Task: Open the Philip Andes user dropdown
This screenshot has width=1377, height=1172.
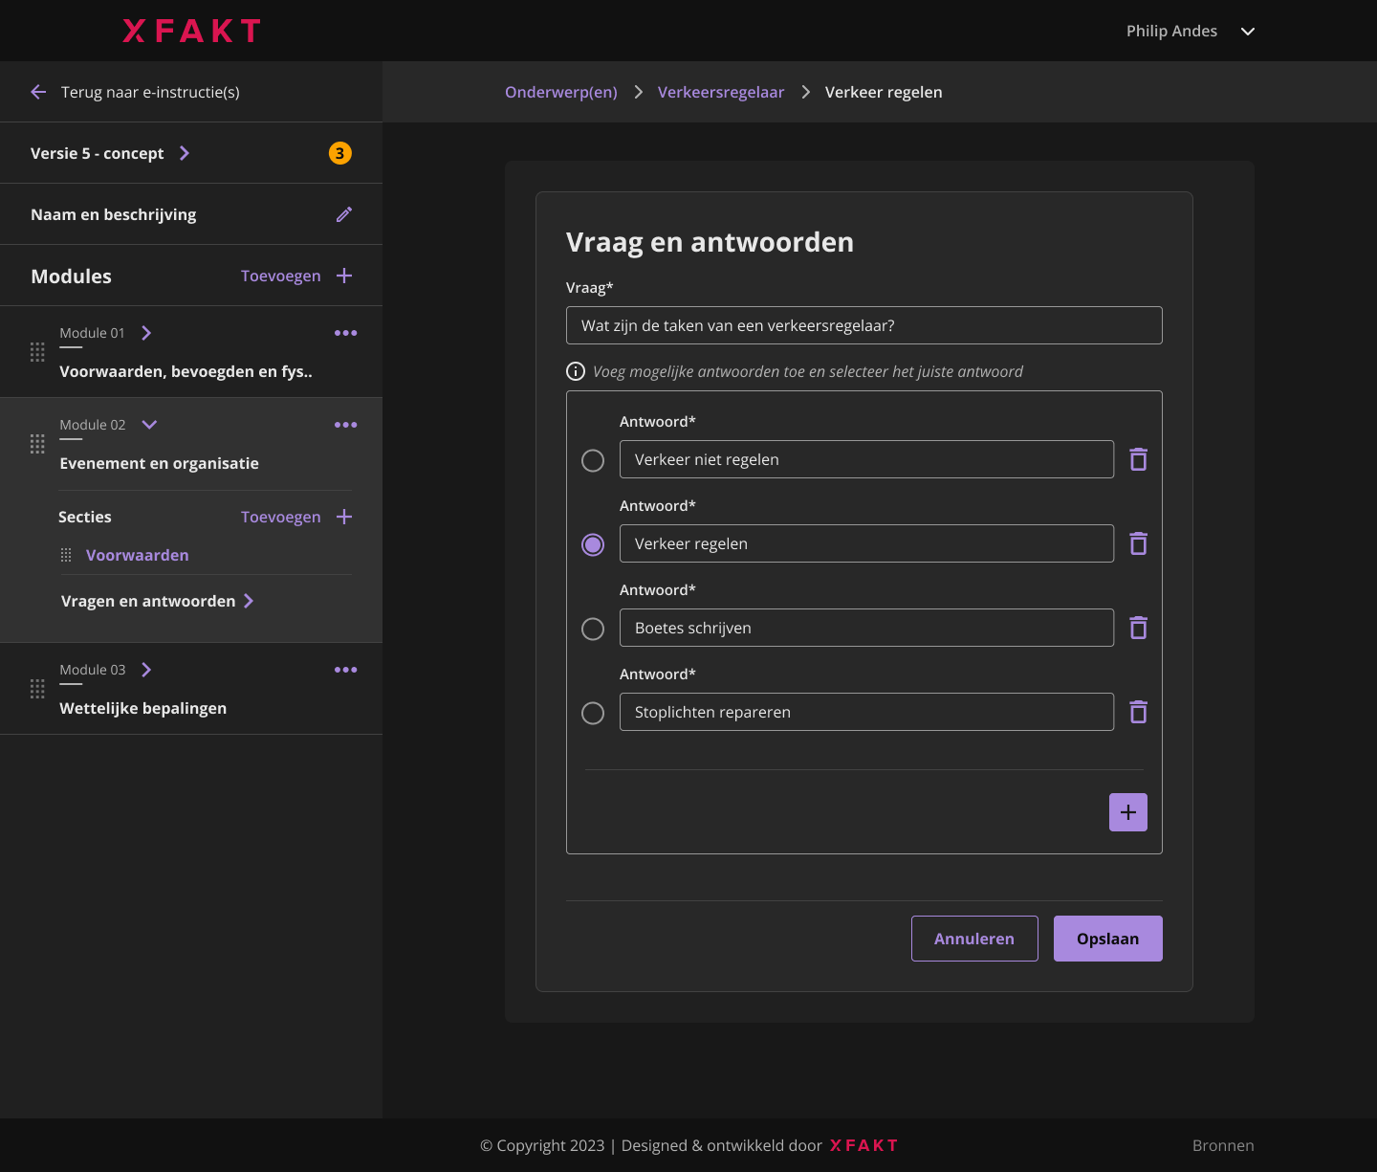Action: 1248,32
